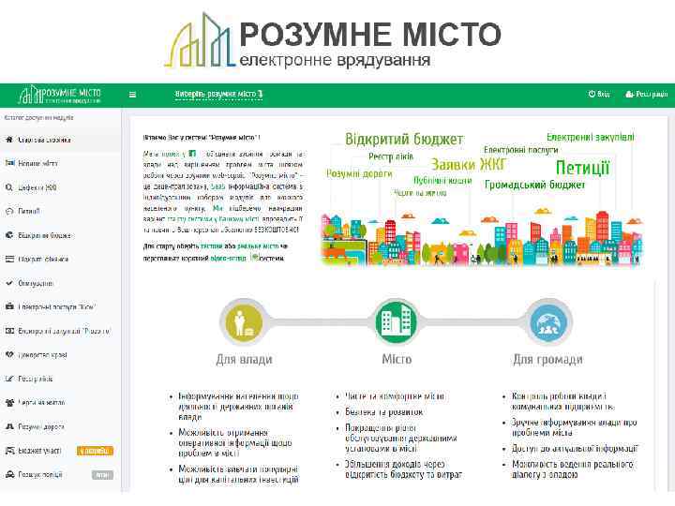Open Електронні послуги "iGov" sidebar item
The image size is (675, 506).
pyautogui.click(x=60, y=306)
